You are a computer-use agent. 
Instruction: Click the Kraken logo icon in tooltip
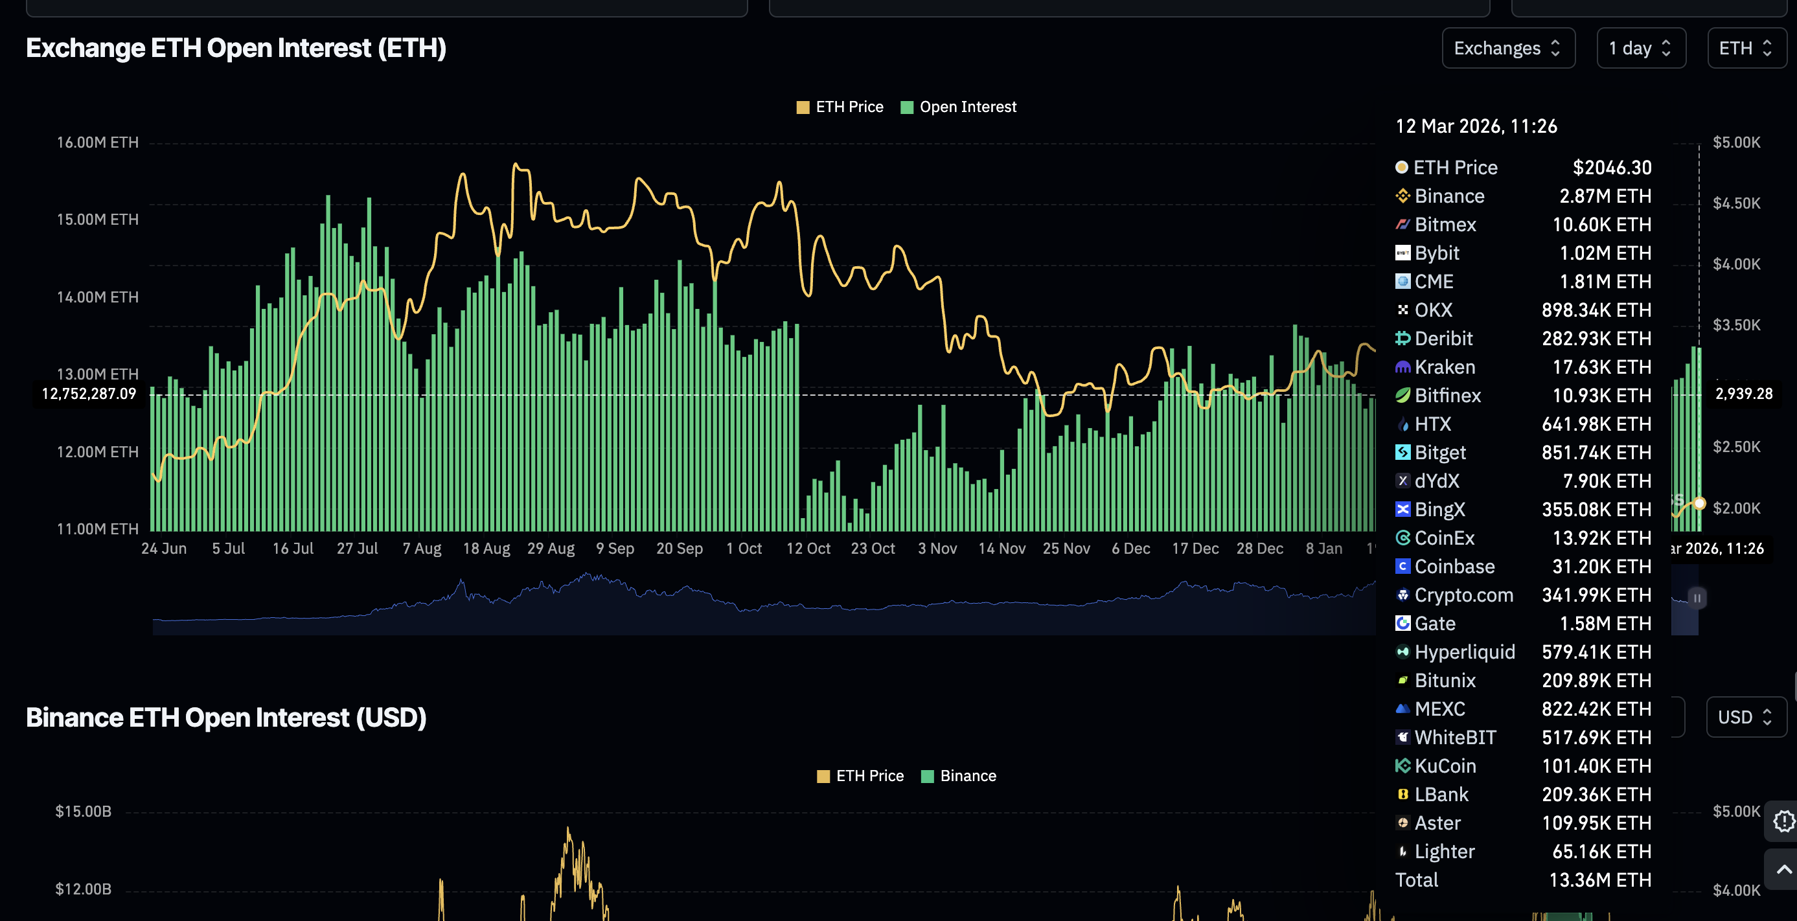click(x=1402, y=367)
